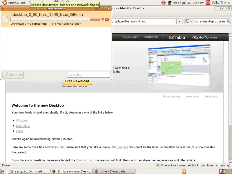This screenshot has width=232, height=174.
Task: Click the bookmark star in the URL bar
Action: [x=174, y=21]
